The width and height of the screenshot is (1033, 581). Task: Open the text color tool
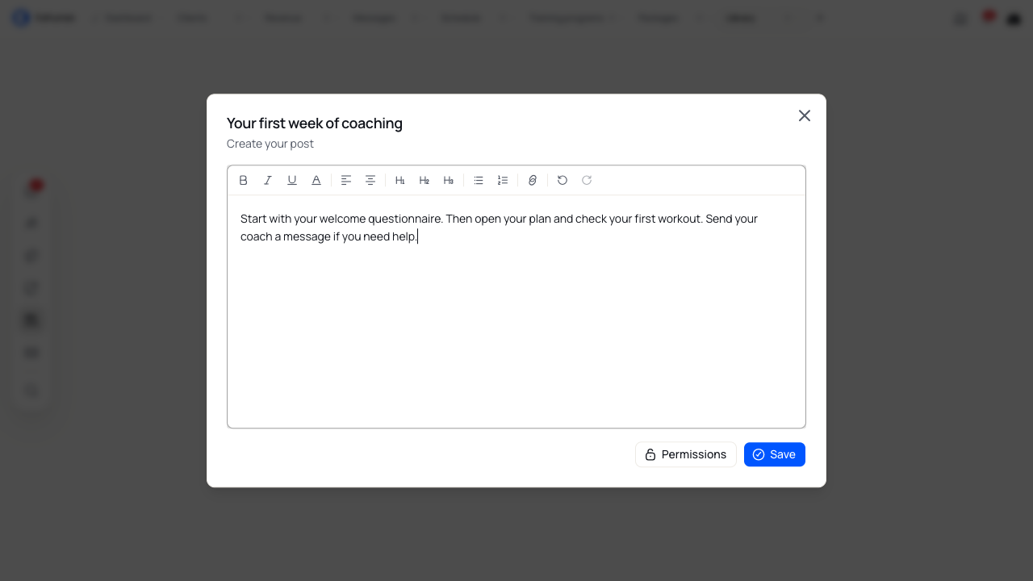pos(316,180)
